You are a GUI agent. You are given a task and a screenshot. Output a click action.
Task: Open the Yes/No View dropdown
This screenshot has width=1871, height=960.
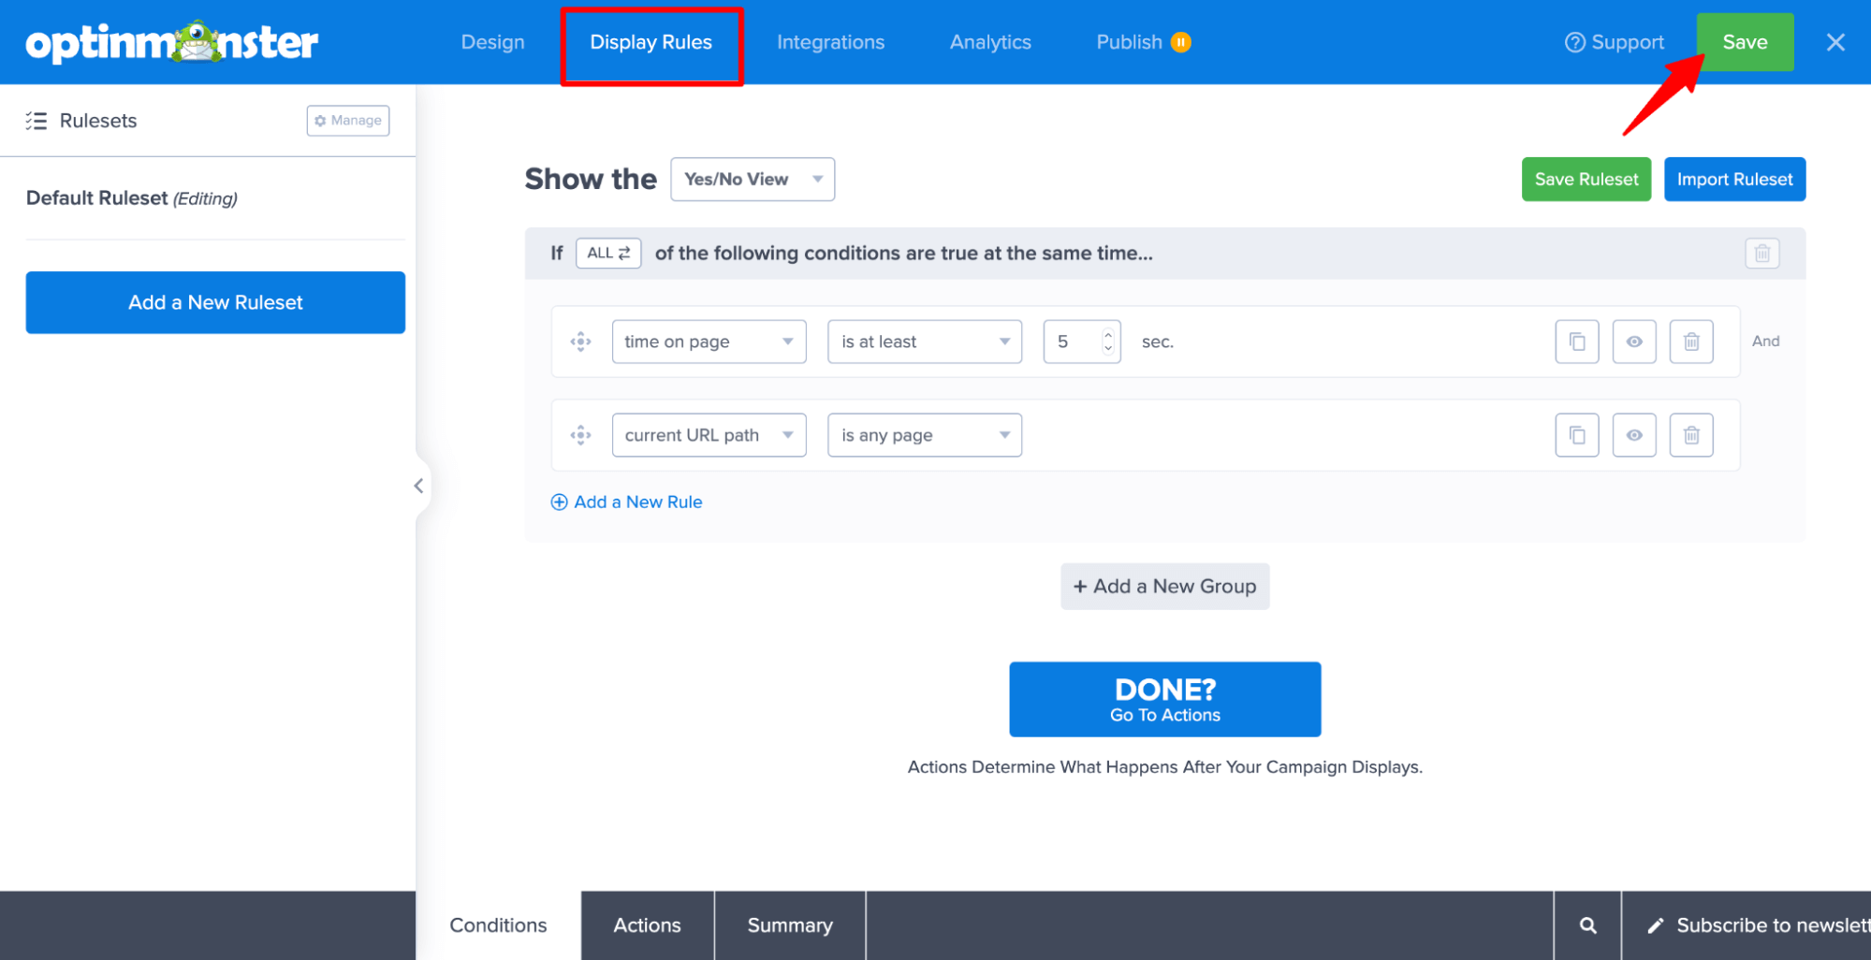(753, 179)
